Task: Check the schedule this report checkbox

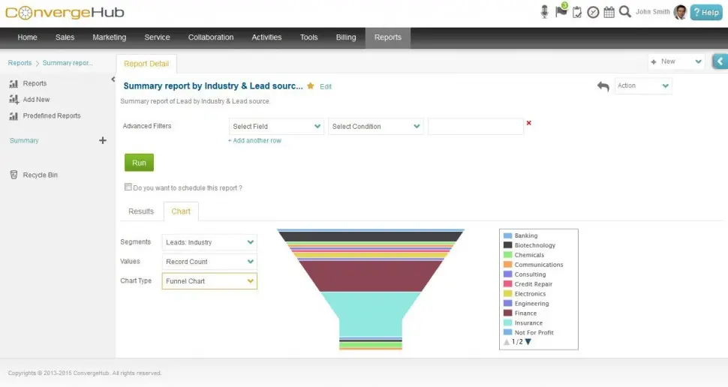Action: point(128,187)
